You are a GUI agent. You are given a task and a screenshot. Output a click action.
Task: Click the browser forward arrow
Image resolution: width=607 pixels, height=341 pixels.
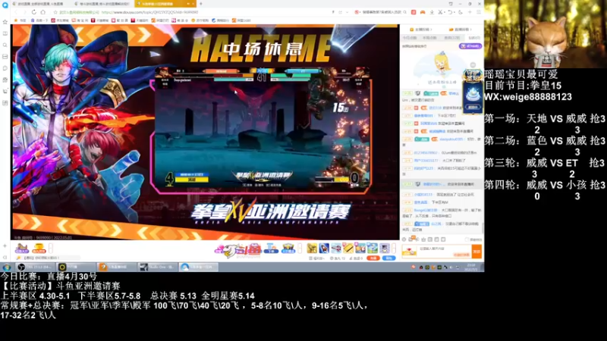tap(24, 12)
